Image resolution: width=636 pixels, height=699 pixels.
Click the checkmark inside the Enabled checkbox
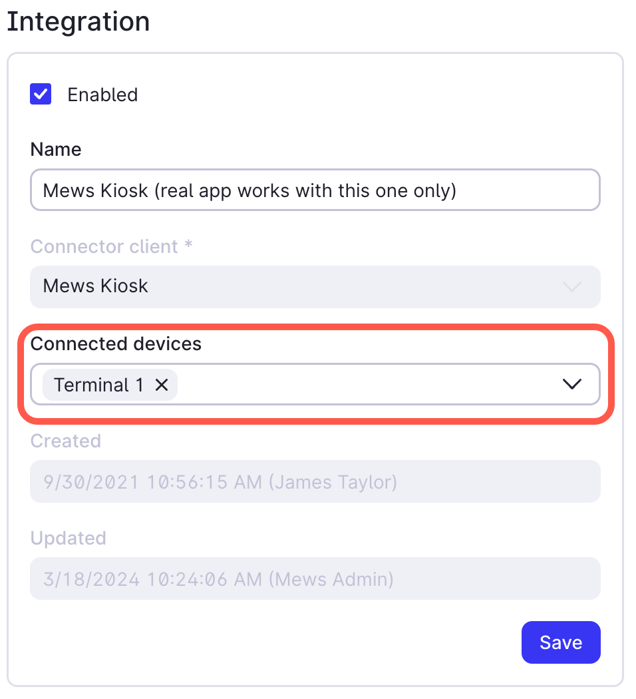[41, 94]
